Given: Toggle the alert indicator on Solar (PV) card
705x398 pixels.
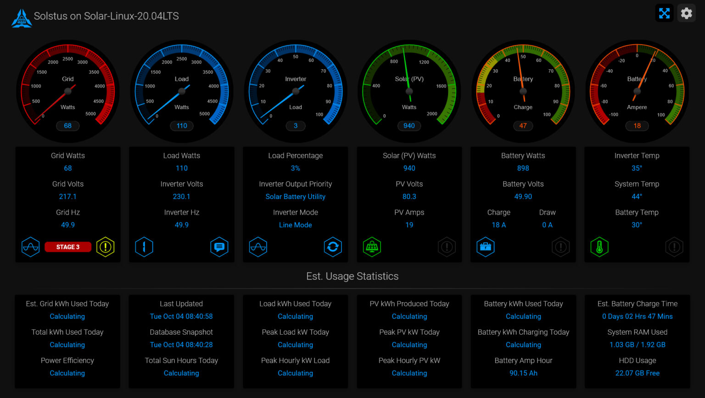Looking at the screenshot, I should [447, 247].
